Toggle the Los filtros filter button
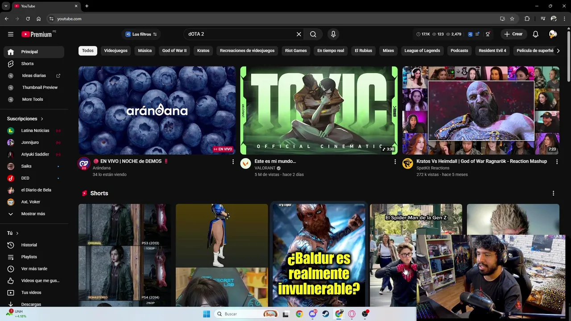571x321 pixels. pos(141,34)
